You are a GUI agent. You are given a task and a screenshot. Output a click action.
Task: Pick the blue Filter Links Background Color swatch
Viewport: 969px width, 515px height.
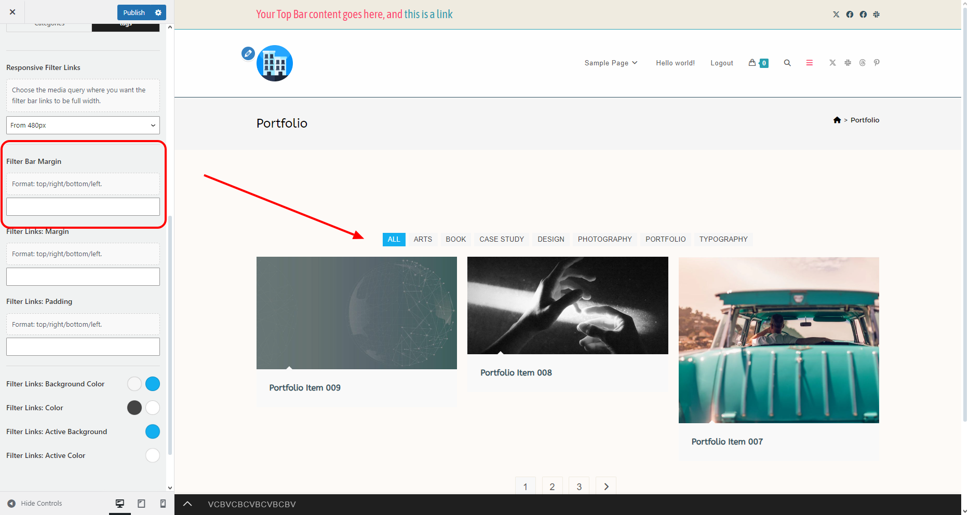[153, 384]
